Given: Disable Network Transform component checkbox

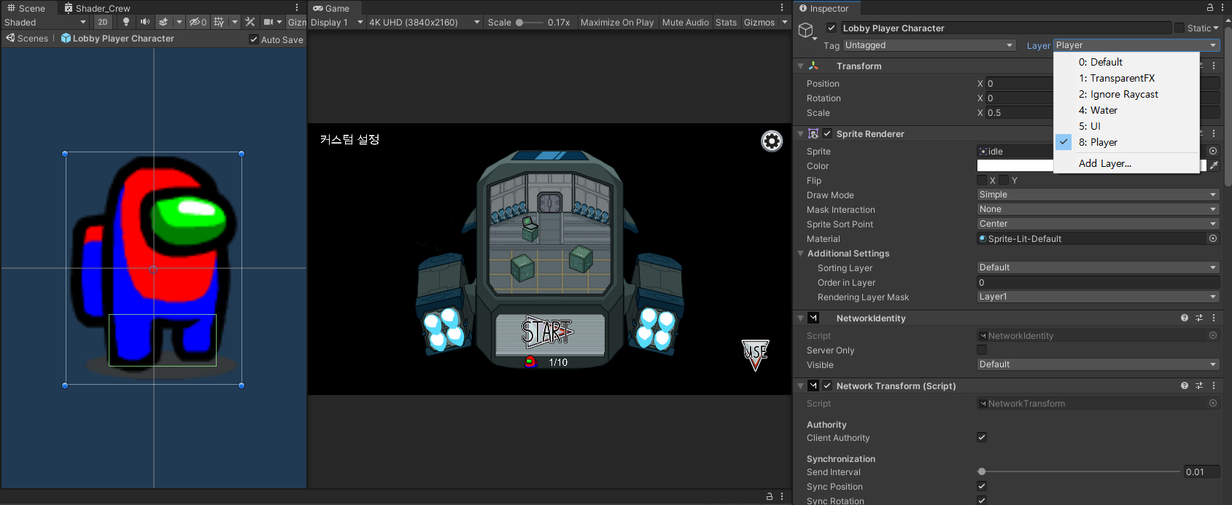Looking at the screenshot, I should click(827, 385).
